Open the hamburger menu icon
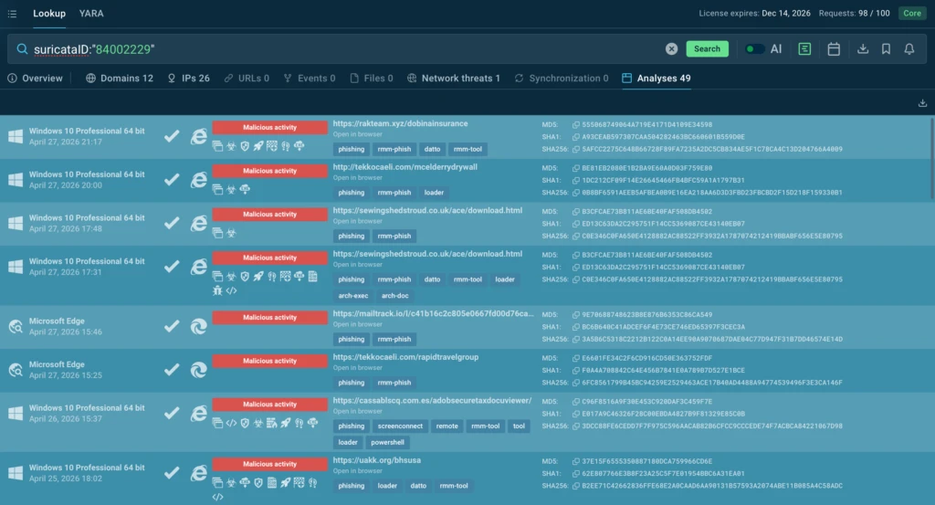This screenshot has width=935, height=505. pos(12,13)
